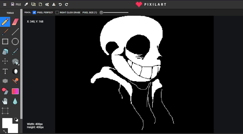Undo the last action
Viewport: 243px width, 134px height.
[x=60, y=5]
